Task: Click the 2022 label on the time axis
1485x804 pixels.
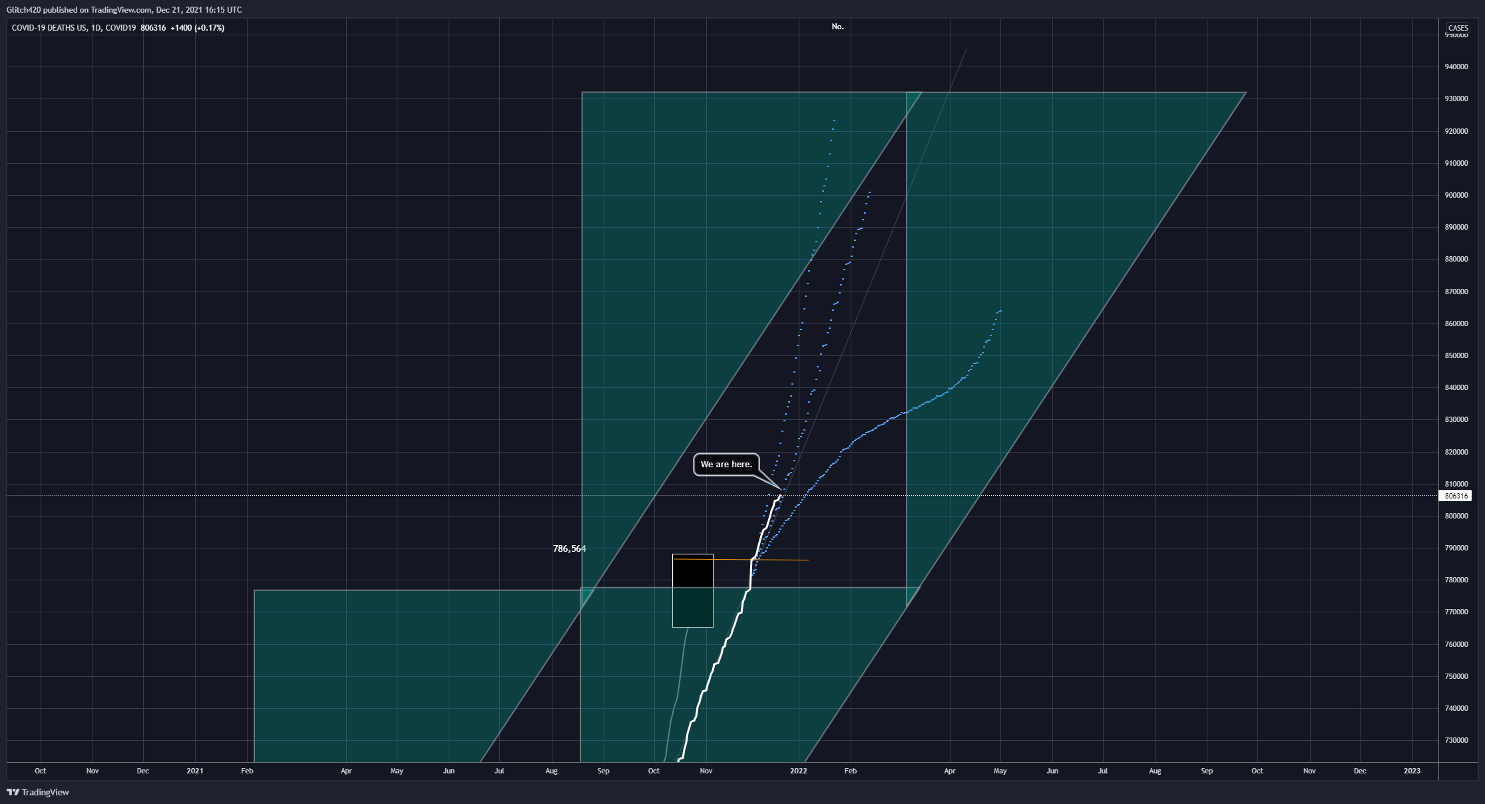Action: pos(799,771)
